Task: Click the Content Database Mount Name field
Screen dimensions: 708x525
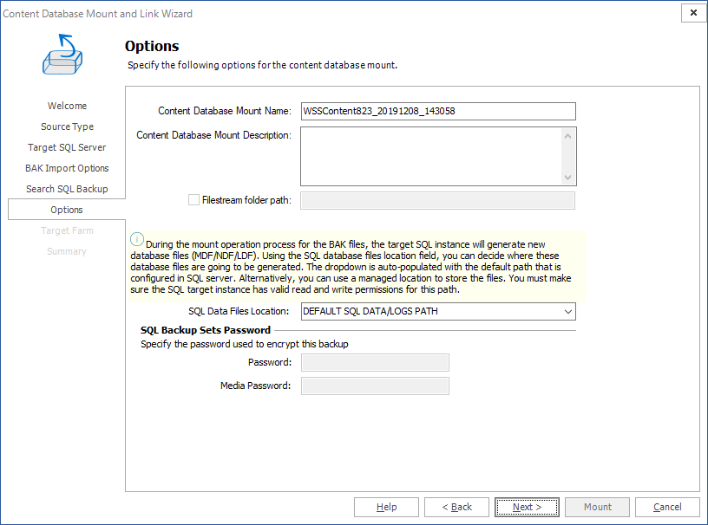Action: (438, 111)
